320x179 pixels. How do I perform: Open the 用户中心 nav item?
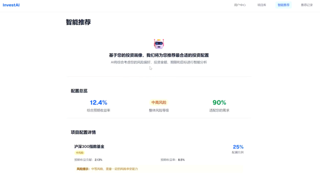240,5
